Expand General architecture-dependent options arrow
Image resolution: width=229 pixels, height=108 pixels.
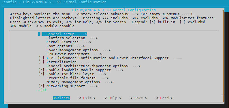pyautogui.click(x=137, y=66)
